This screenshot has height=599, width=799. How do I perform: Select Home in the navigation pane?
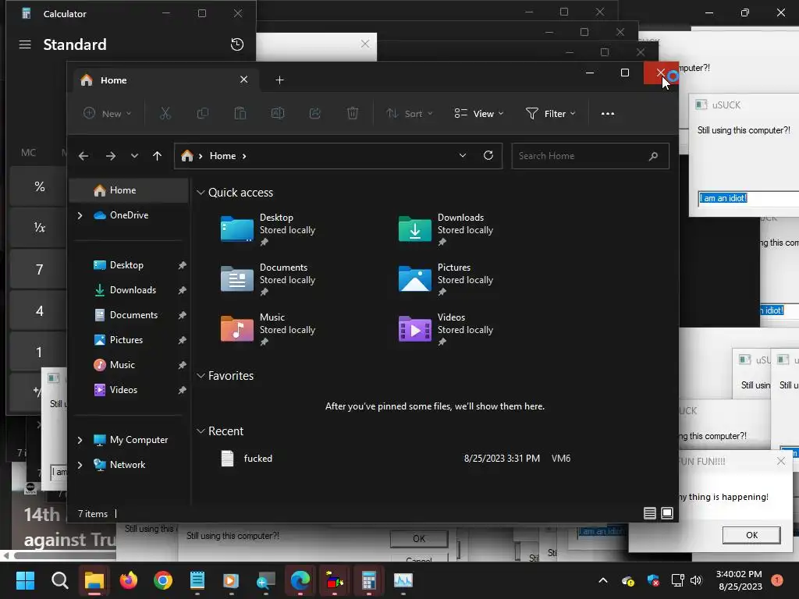coord(129,190)
